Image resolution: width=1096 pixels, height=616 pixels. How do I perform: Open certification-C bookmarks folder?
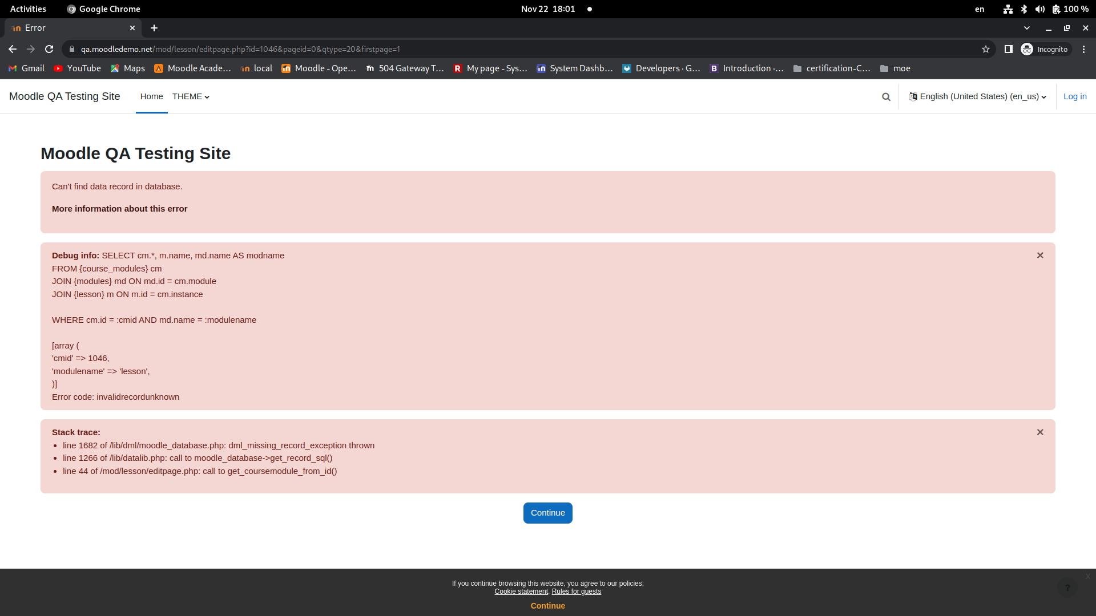pos(832,68)
